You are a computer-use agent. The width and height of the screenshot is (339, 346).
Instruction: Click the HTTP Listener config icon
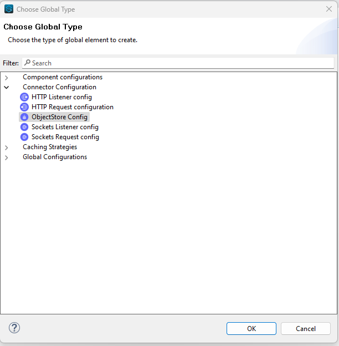24,97
